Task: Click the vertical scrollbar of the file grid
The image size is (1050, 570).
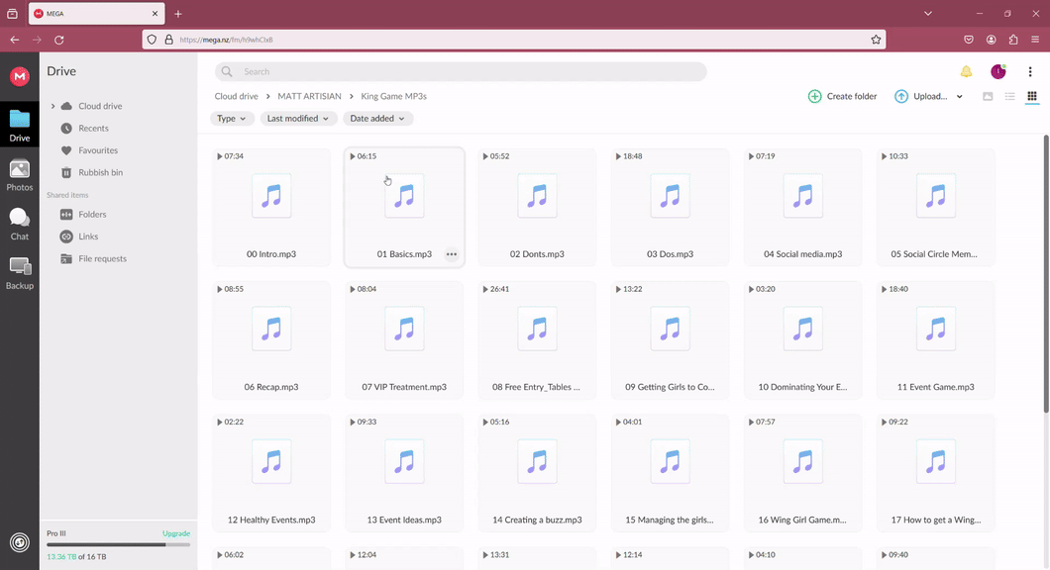Action: point(1045,274)
